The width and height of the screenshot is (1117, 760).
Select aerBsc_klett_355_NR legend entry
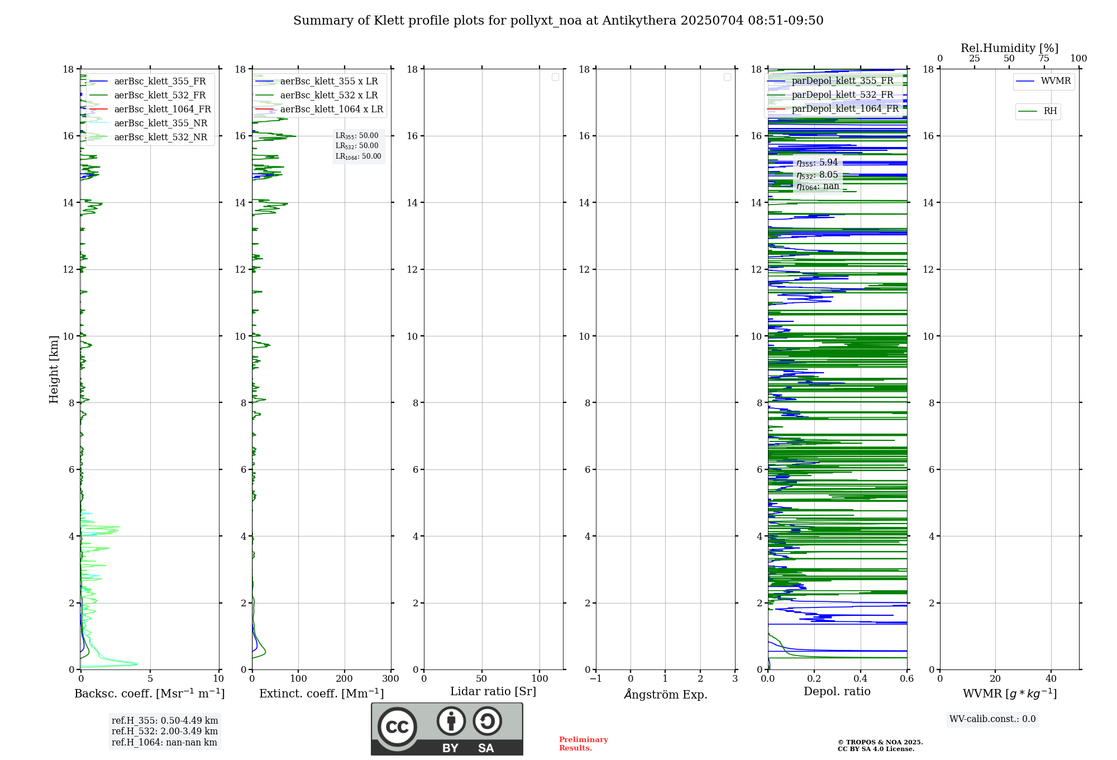[x=150, y=123]
